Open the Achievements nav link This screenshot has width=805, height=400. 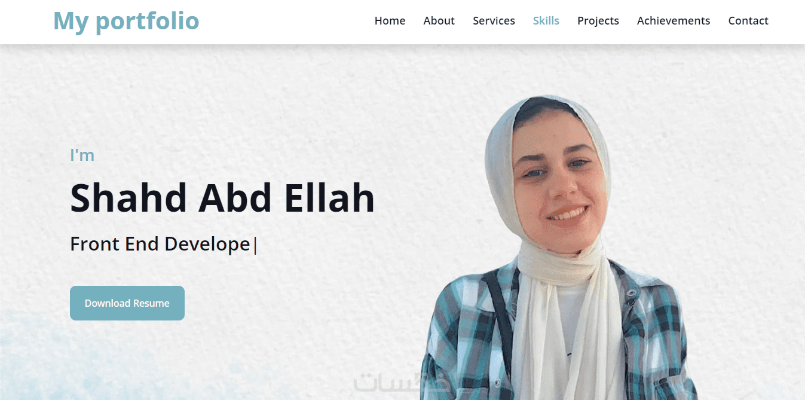tap(674, 21)
